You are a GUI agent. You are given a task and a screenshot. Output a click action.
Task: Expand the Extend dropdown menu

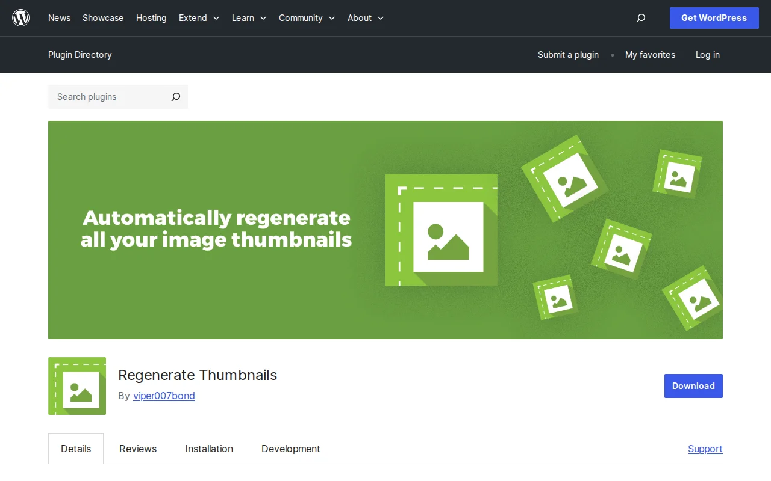[199, 18]
